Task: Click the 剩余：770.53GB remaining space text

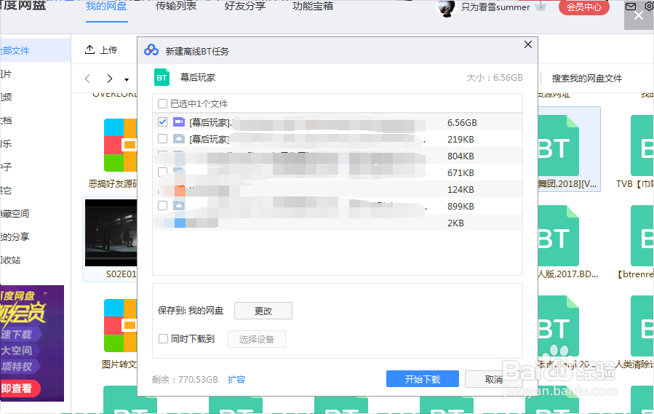Action: pyautogui.click(x=185, y=379)
